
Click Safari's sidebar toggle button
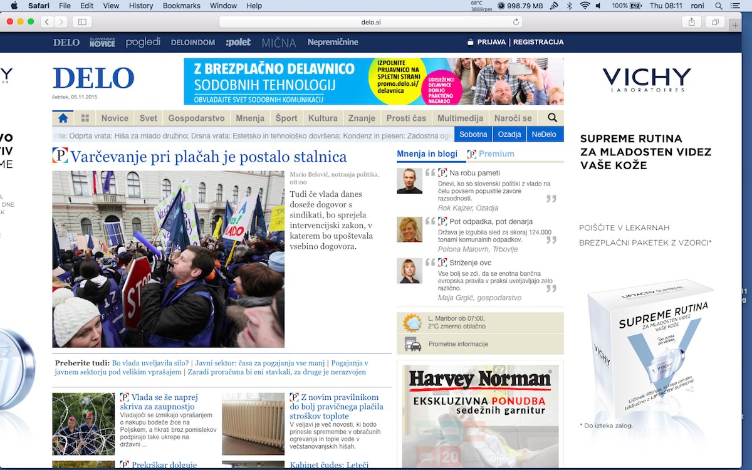(x=81, y=22)
